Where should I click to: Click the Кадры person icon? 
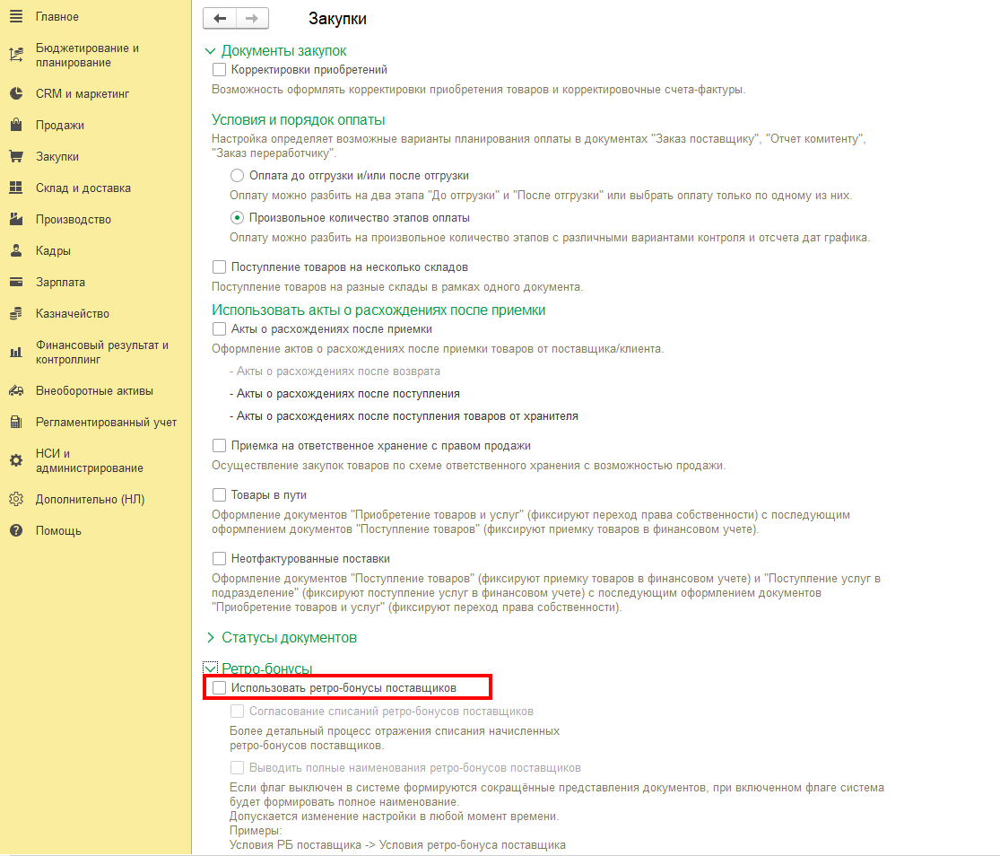pyautogui.click(x=16, y=250)
